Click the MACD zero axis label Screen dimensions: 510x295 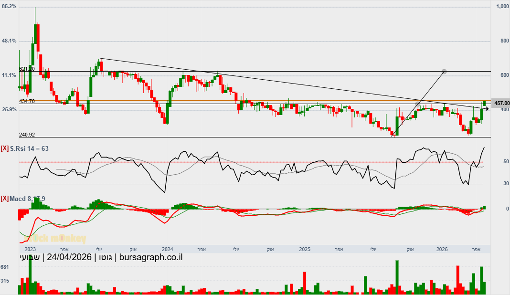coord(508,209)
